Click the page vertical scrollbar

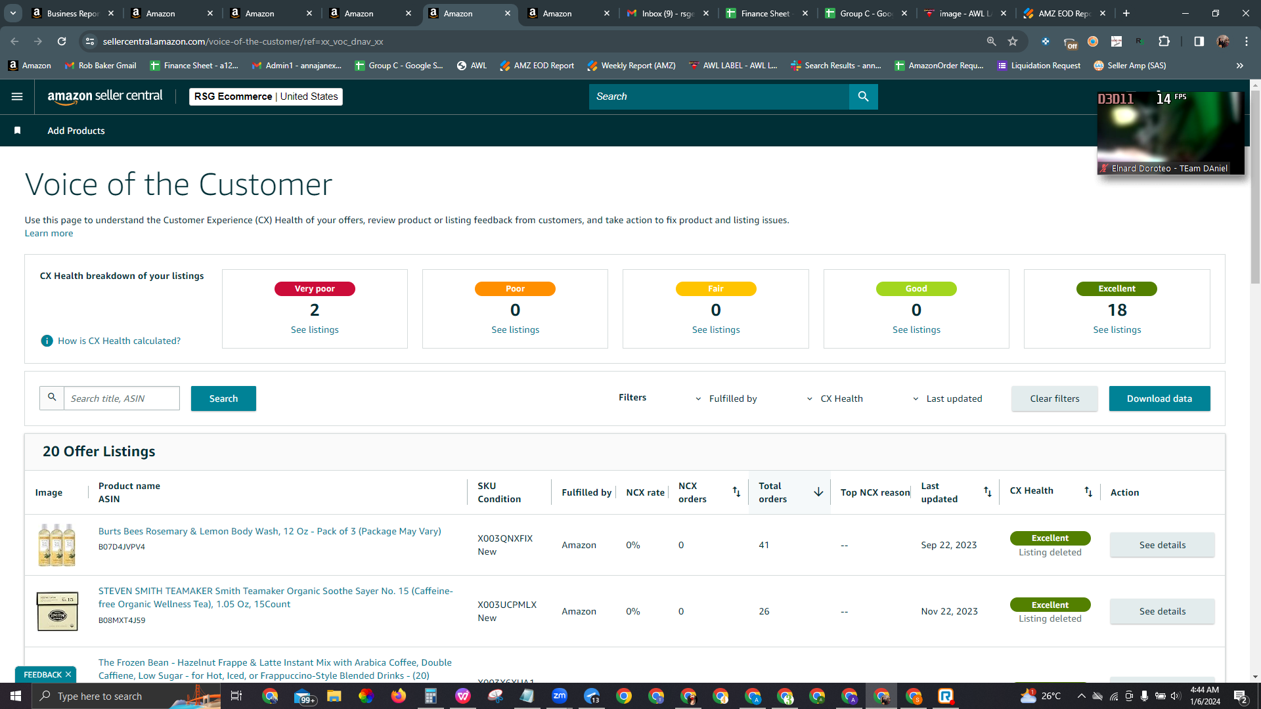coord(1255,187)
